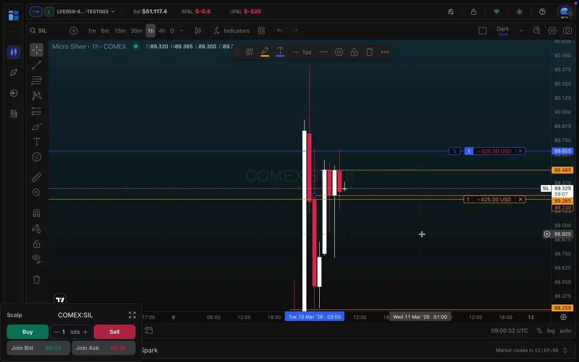Open the layout setup square icon

click(x=482, y=31)
